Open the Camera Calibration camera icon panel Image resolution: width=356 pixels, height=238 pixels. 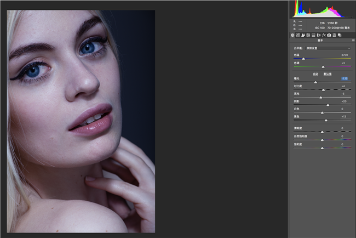(x=329, y=35)
